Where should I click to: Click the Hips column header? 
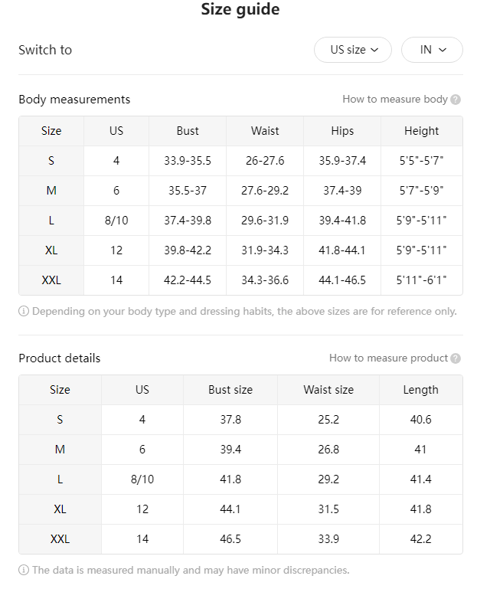coord(342,131)
